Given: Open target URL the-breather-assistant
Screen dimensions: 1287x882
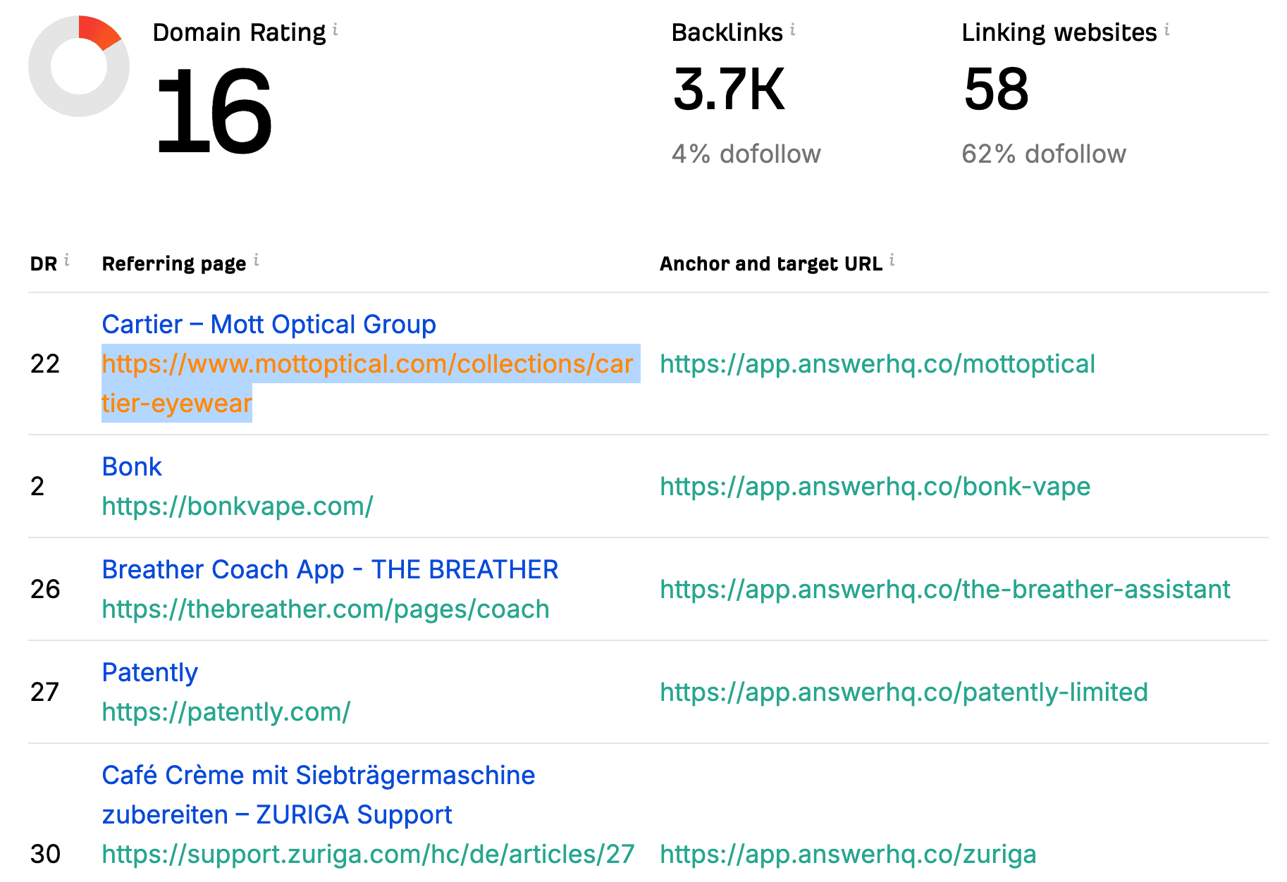Looking at the screenshot, I should 945,590.
